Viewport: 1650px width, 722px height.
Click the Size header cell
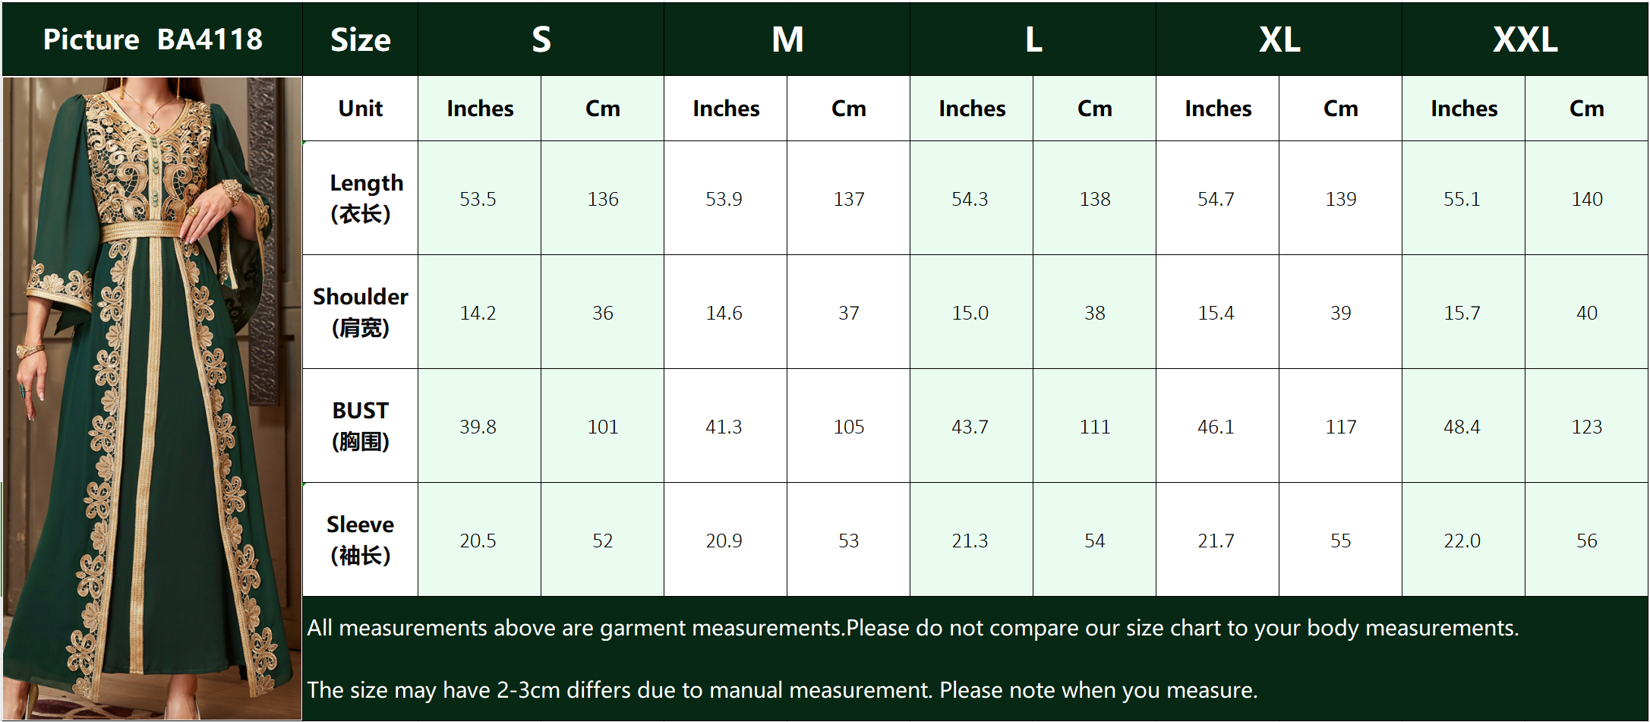[x=360, y=39]
